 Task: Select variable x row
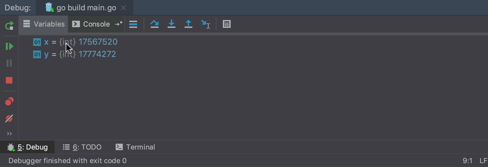click(x=253, y=42)
